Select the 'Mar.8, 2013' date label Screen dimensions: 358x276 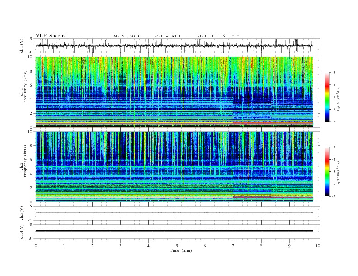click(126, 36)
